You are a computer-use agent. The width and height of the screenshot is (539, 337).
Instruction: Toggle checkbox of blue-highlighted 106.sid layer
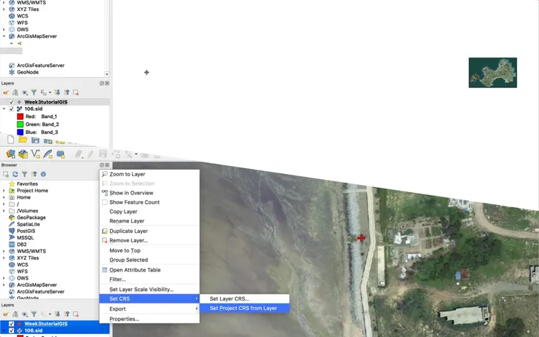pos(12,331)
